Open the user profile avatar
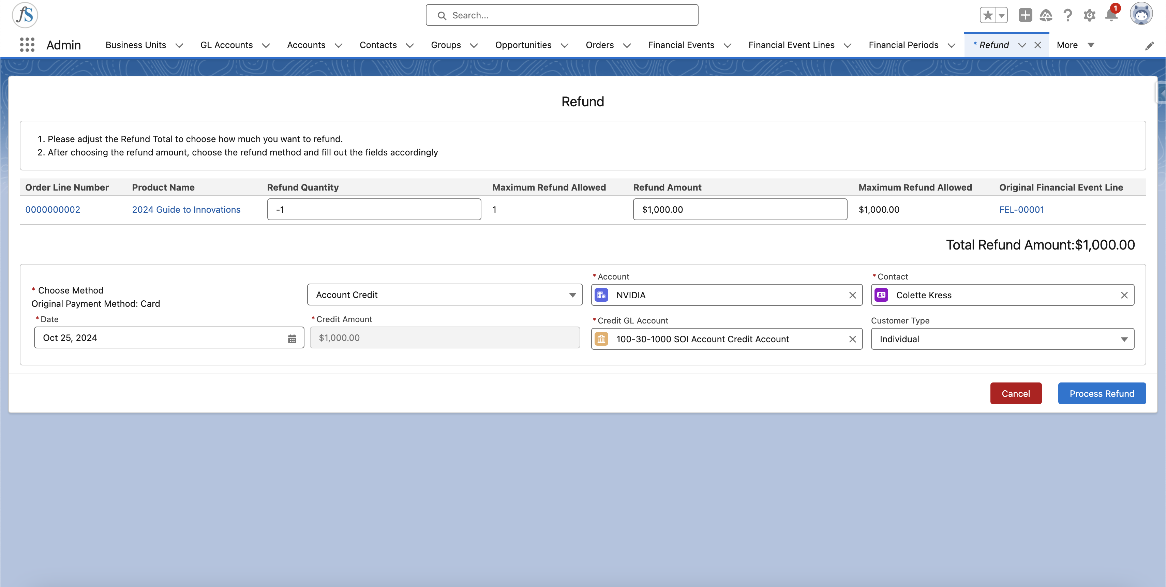 (1141, 14)
